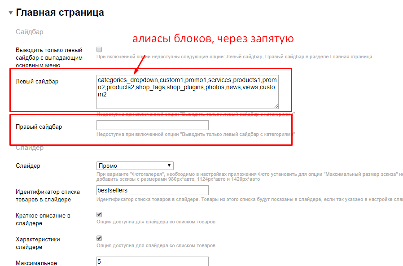Focus the empty Правый сайдбар field
The image size is (403, 266).
click(x=153, y=125)
